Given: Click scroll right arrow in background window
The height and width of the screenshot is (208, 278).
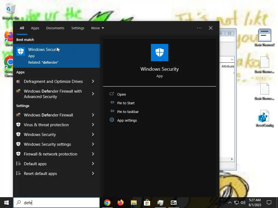Looking at the screenshot, I should coord(232,159).
